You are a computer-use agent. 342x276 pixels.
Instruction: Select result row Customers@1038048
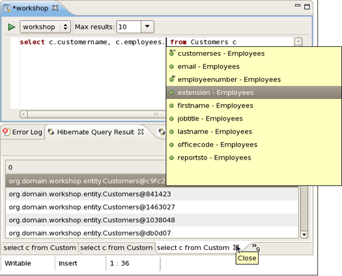(152, 220)
